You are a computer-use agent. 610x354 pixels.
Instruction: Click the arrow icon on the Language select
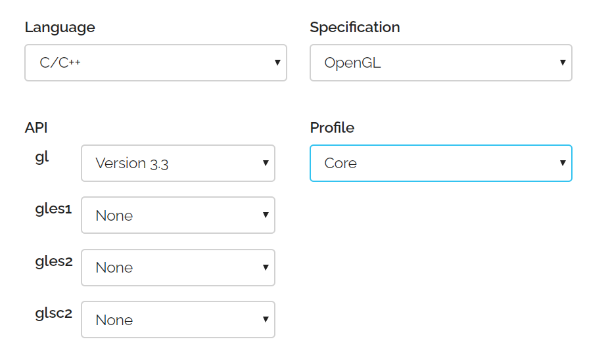click(x=277, y=63)
